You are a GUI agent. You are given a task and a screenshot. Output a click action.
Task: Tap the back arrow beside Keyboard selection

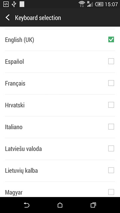8,18
